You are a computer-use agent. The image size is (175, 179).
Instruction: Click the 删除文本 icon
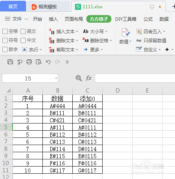(x=52, y=40)
